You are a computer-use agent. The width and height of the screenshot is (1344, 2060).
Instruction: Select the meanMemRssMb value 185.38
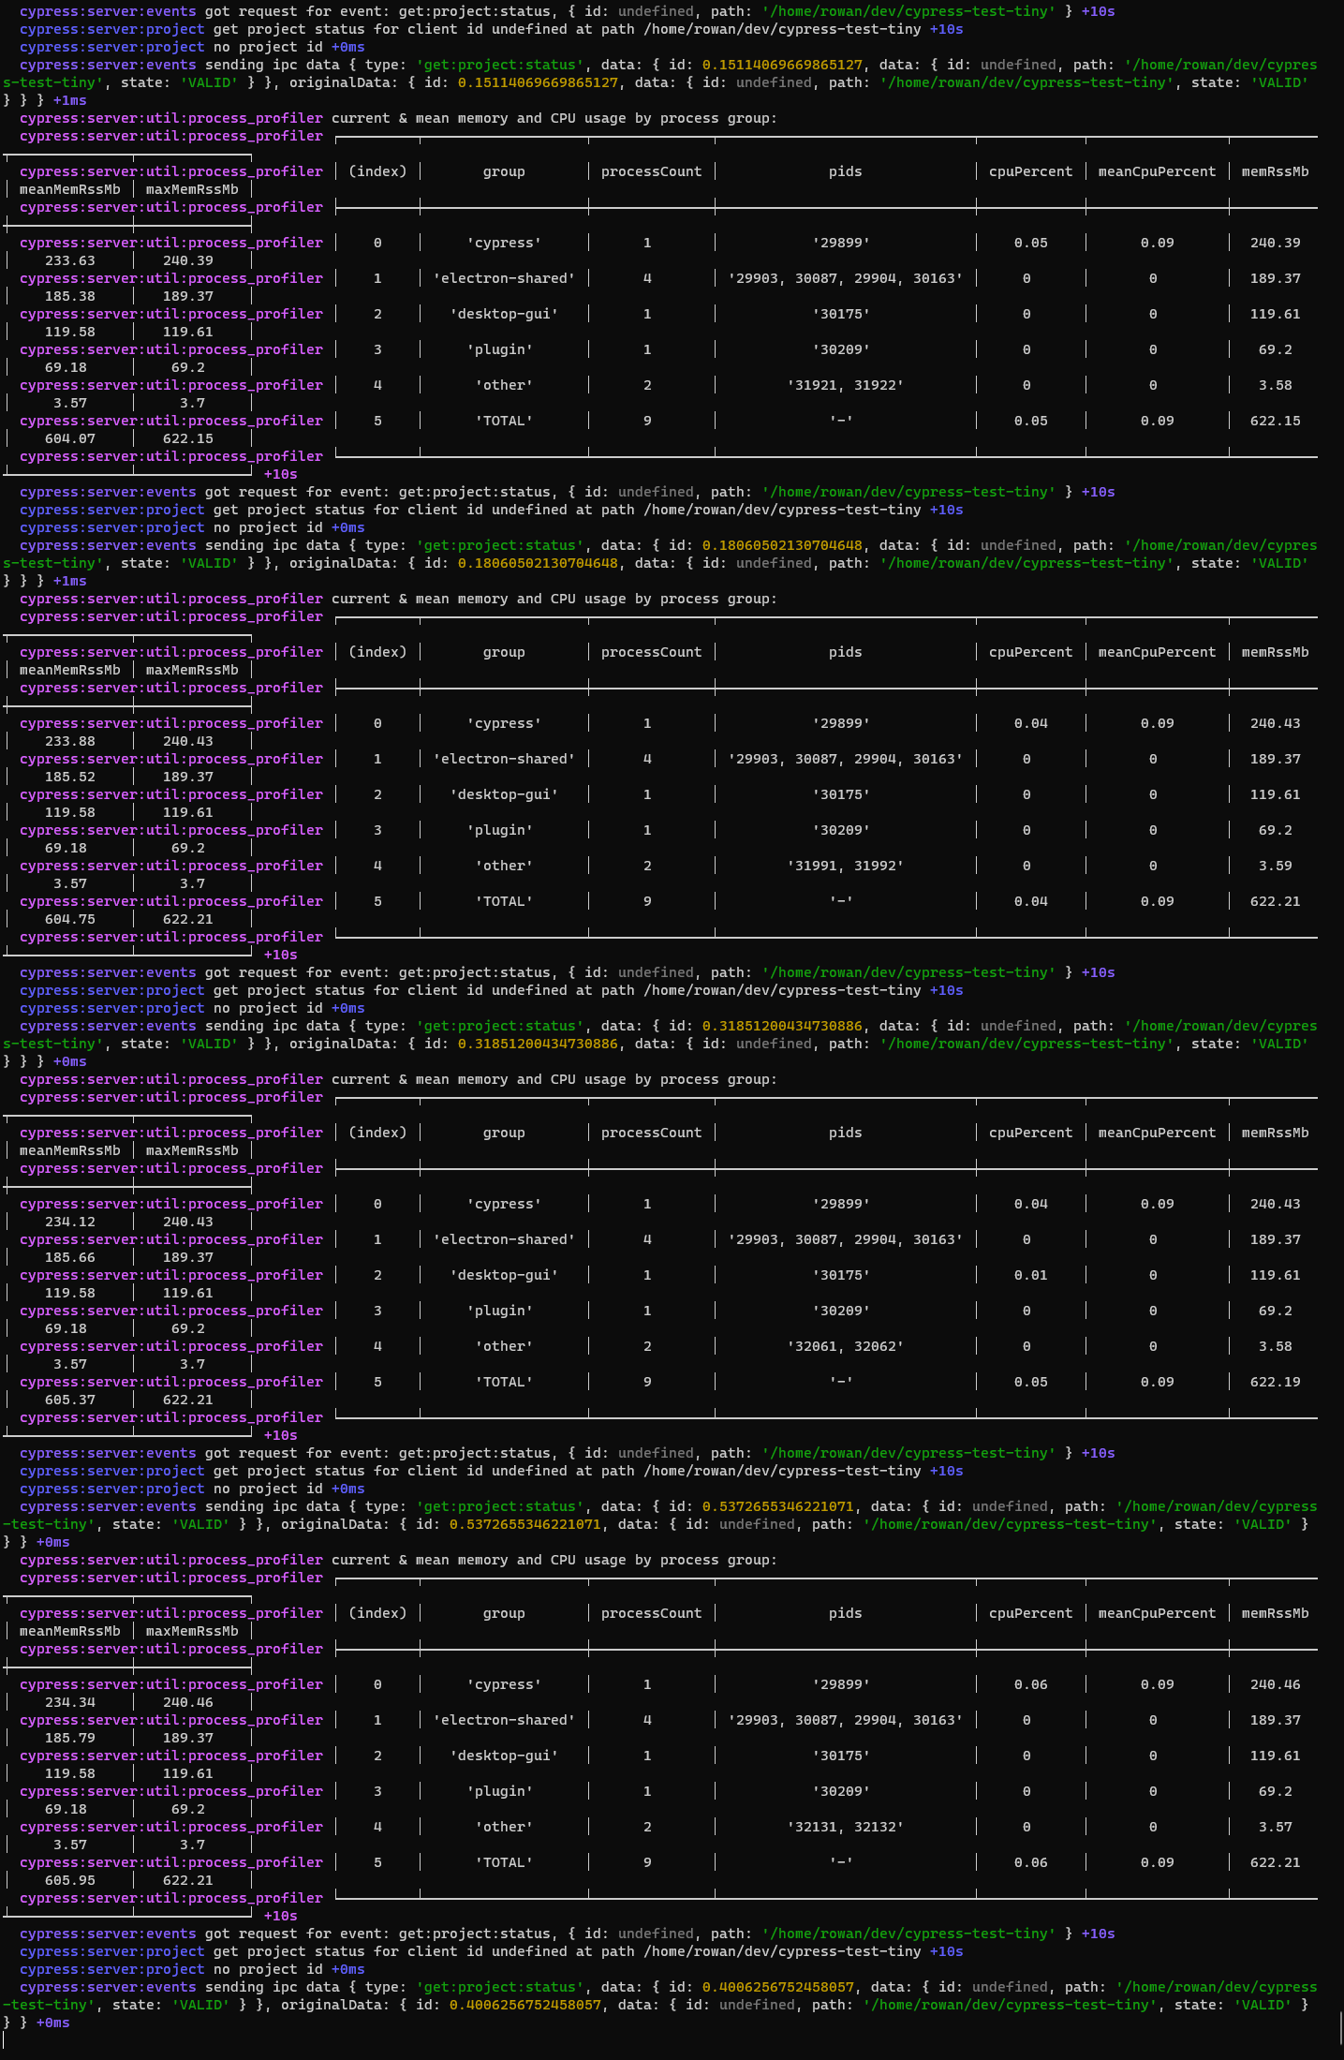(x=70, y=296)
